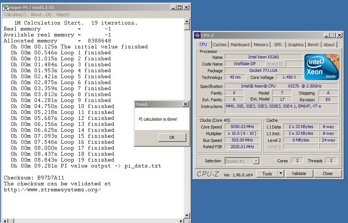Click the Code Name value Wolfdale-DP

coord(245,64)
